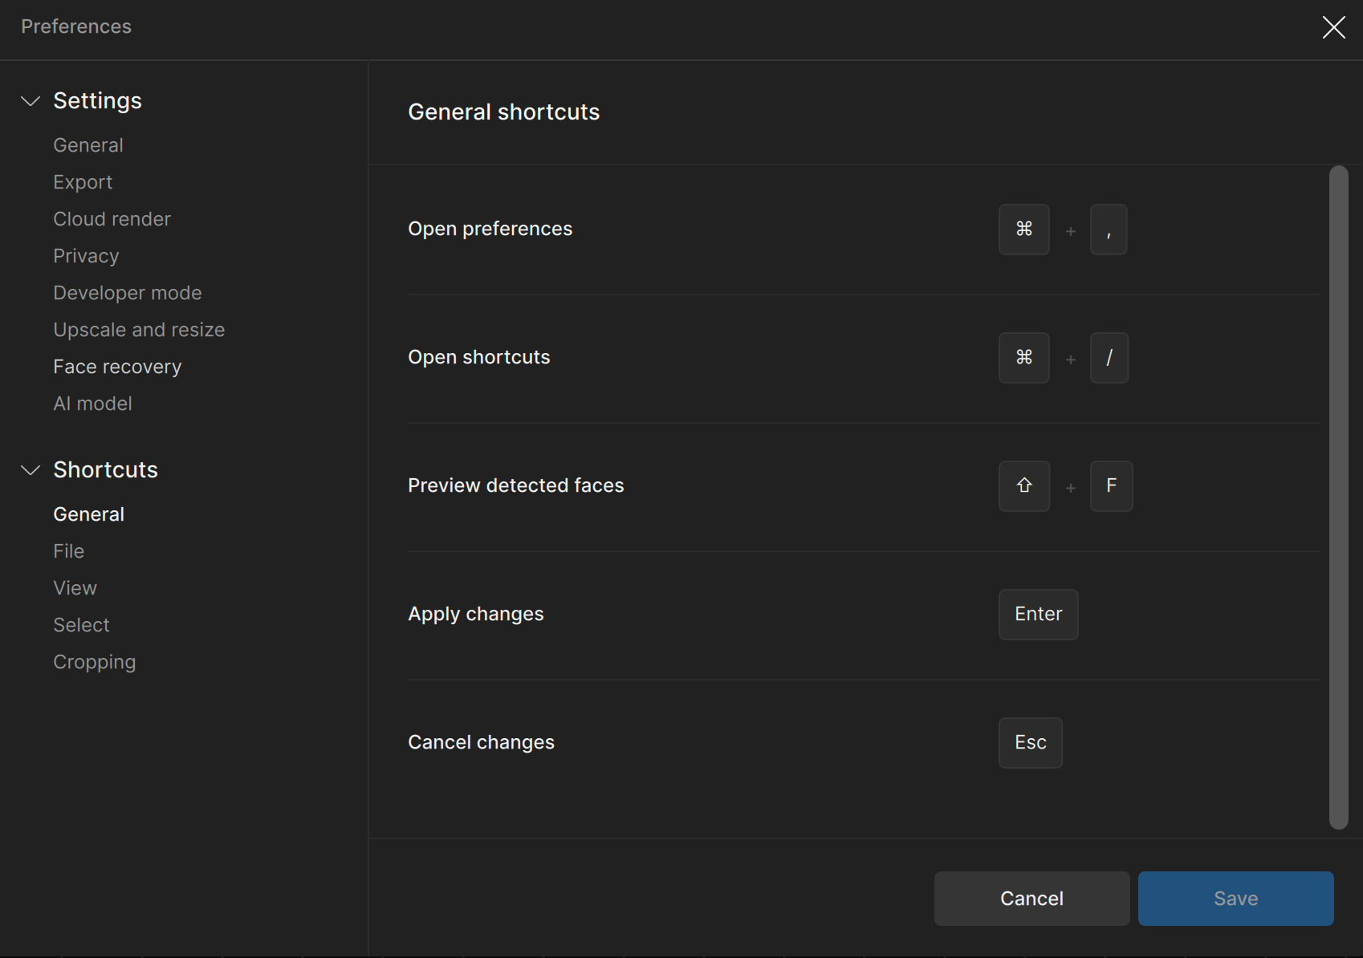1363x958 pixels.
Task: Go to Upscale and resize settings
Action: click(x=139, y=330)
